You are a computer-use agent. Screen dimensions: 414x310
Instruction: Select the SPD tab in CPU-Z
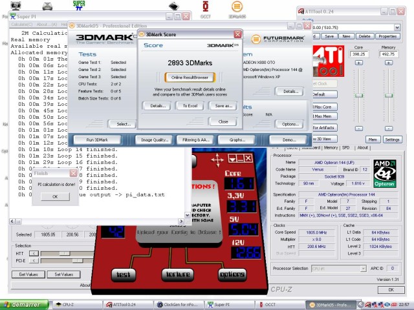pyautogui.click(x=346, y=147)
